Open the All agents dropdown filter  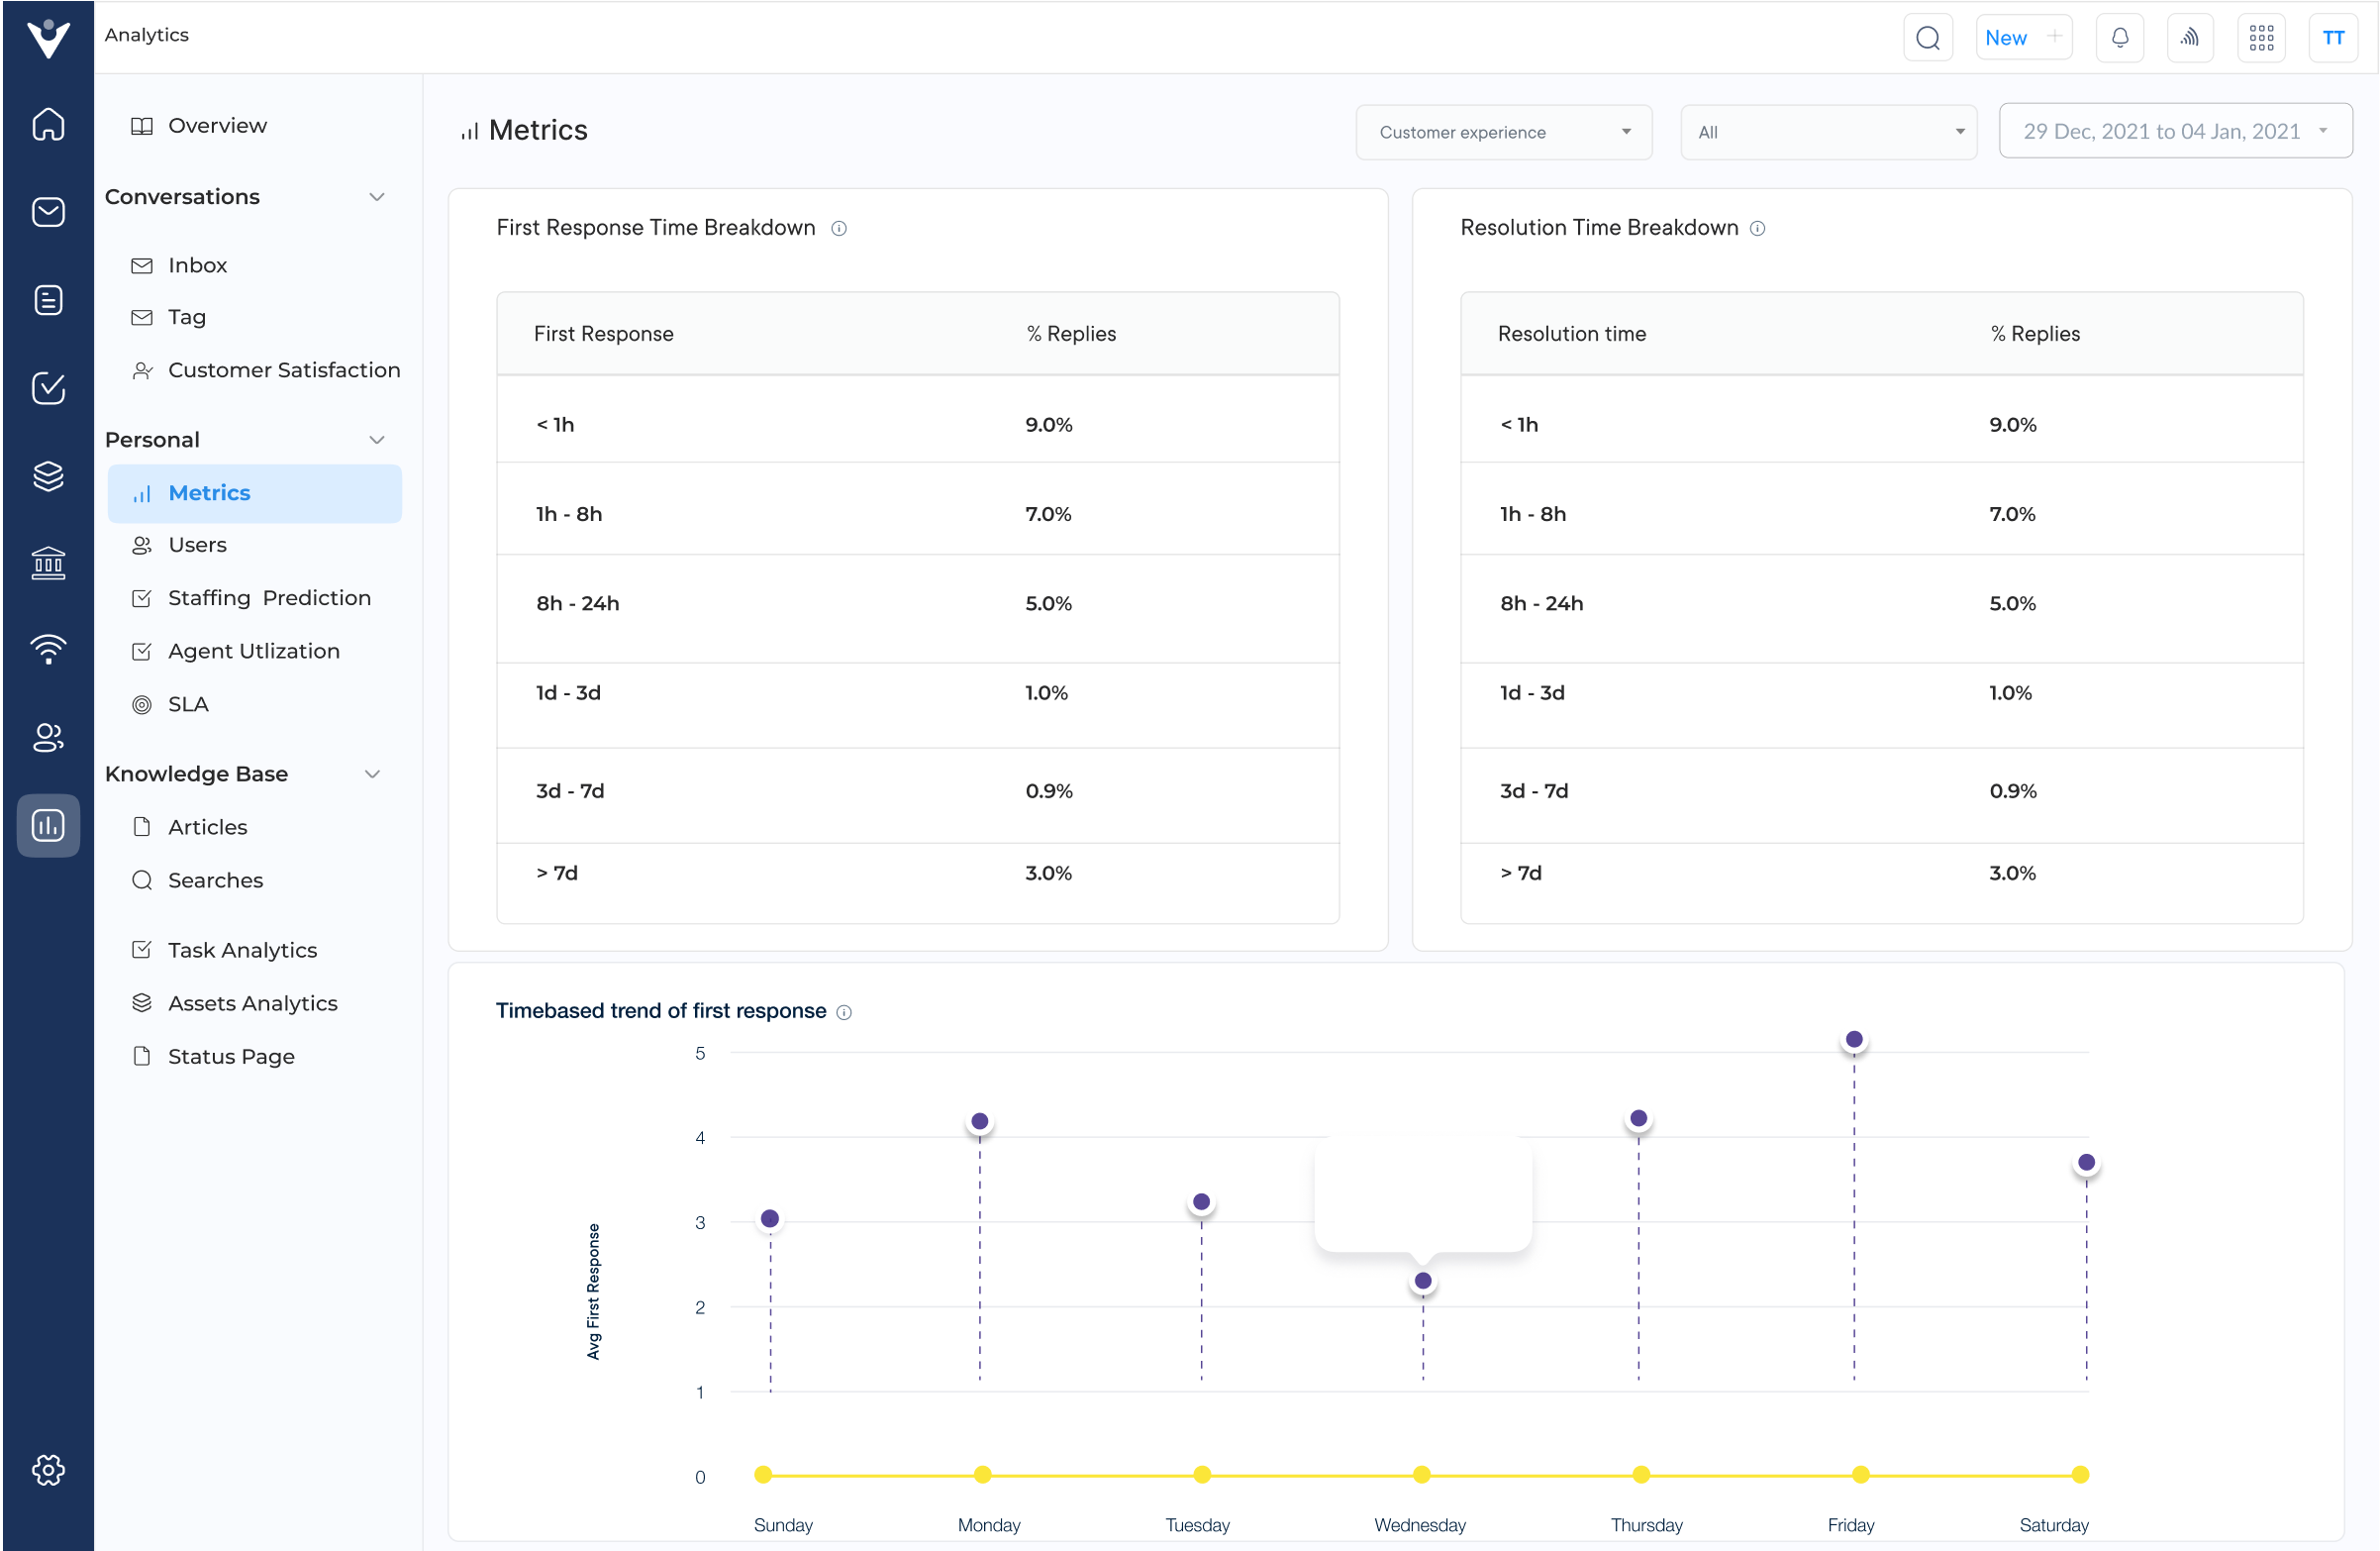click(1827, 130)
